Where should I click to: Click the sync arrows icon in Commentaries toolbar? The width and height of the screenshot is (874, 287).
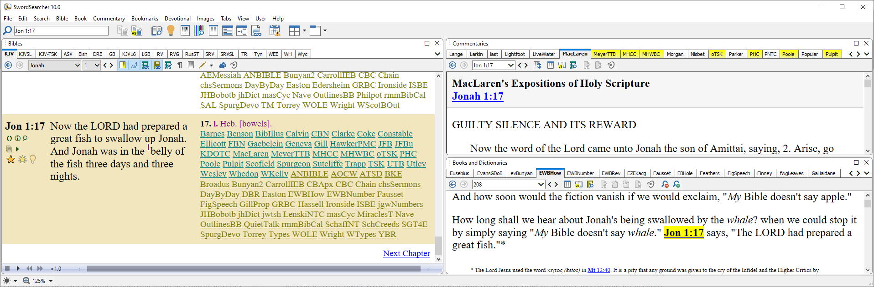pyautogui.click(x=537, y=65)
